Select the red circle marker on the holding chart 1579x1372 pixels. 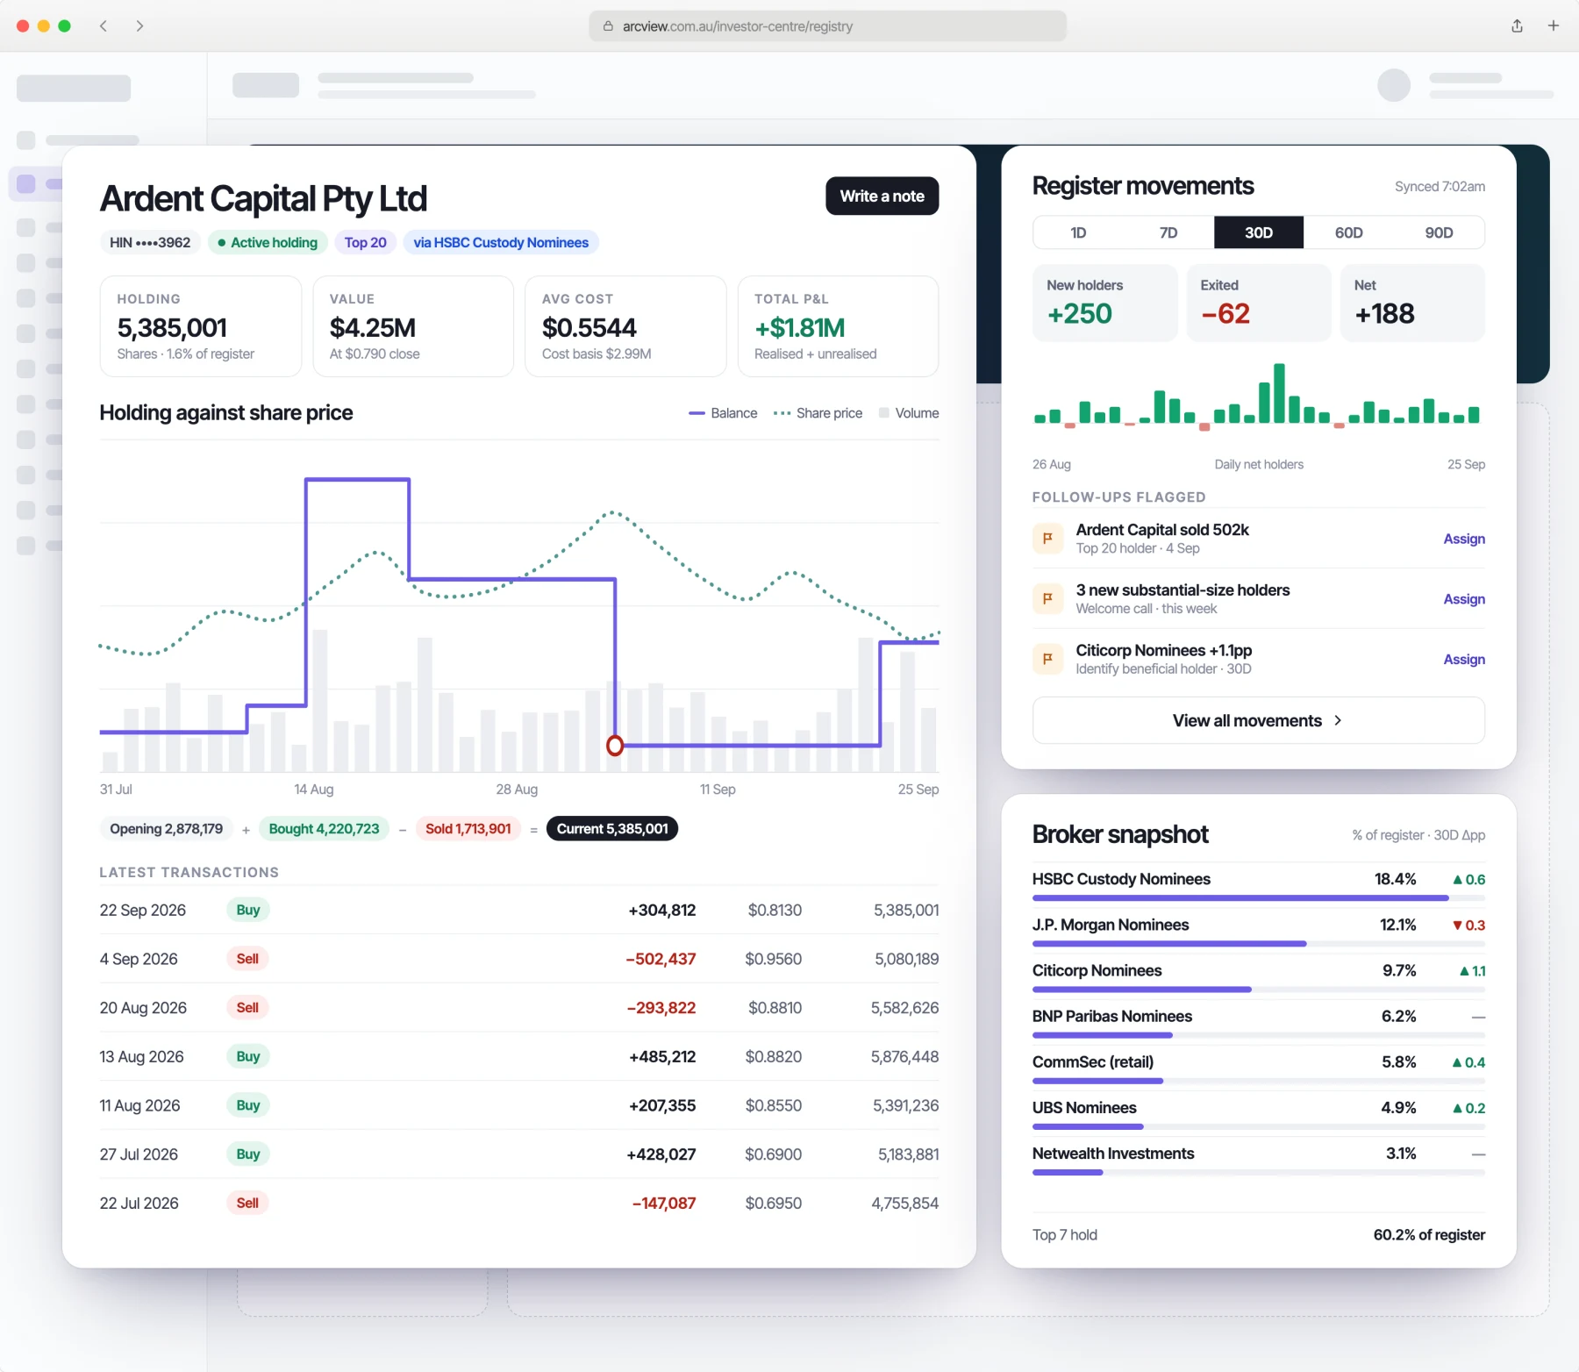click(615, 746)
